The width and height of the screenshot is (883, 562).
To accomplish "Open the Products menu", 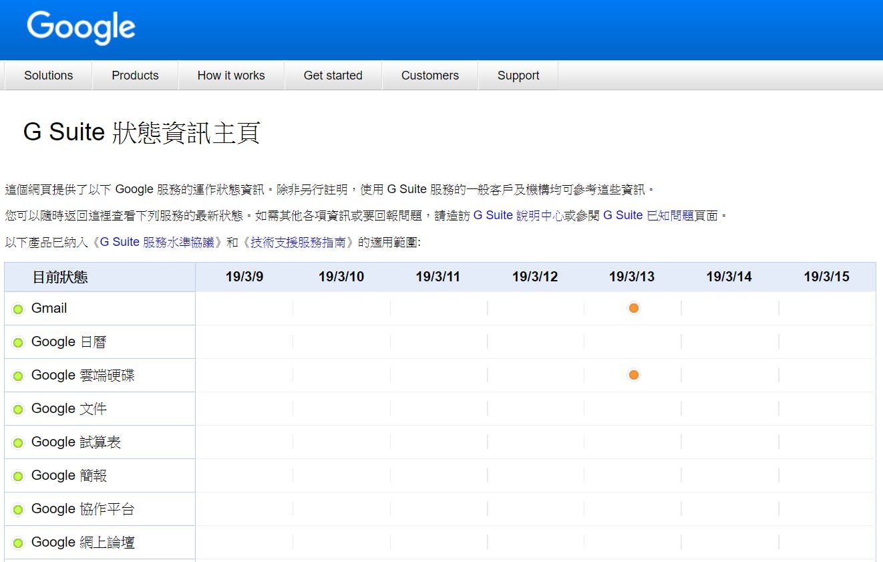I will click(136, 76).
